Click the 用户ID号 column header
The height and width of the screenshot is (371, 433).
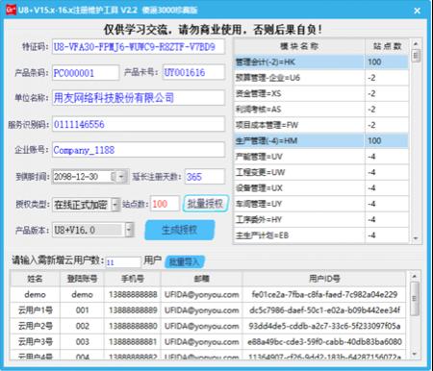click(x=324, y=279)
